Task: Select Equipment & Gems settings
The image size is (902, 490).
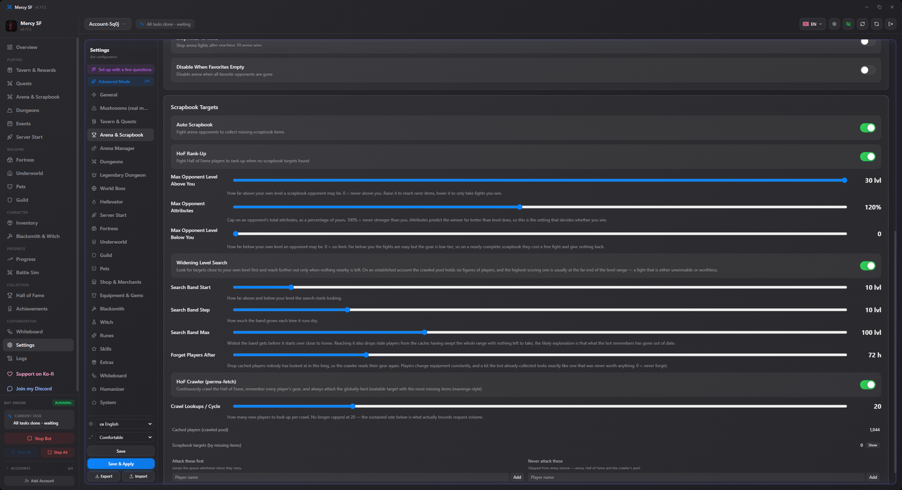Action: coord(121,296)
